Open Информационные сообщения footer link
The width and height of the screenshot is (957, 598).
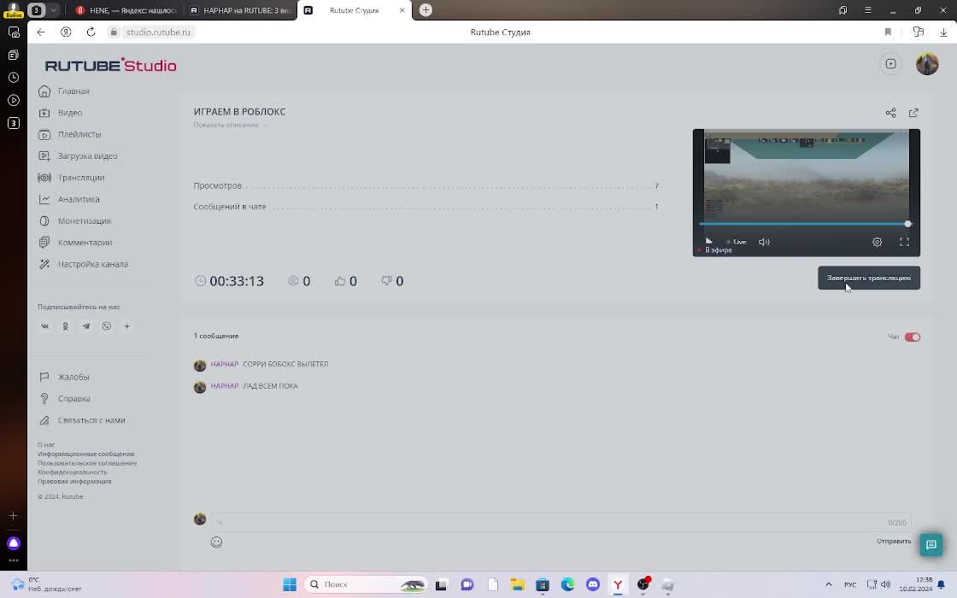86,454
